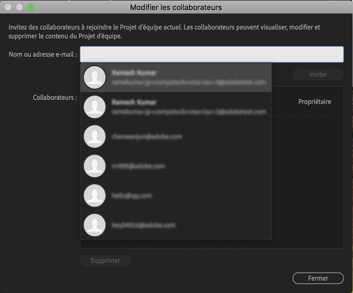
Task: Click the 'Collaborateurs :' label
Action: click(55, 97)
